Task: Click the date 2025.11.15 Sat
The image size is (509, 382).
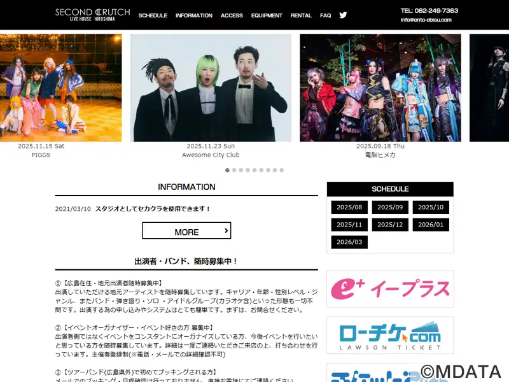Action: pos(41,146)
